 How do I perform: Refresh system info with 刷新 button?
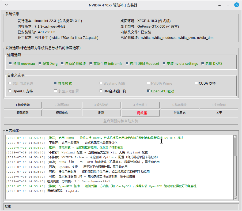pos(101,113)
